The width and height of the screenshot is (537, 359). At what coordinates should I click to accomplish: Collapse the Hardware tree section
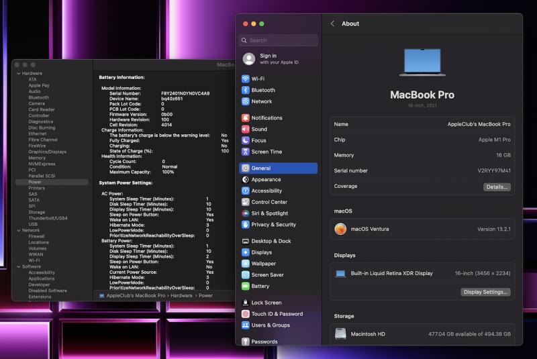[x=18, y=73]
